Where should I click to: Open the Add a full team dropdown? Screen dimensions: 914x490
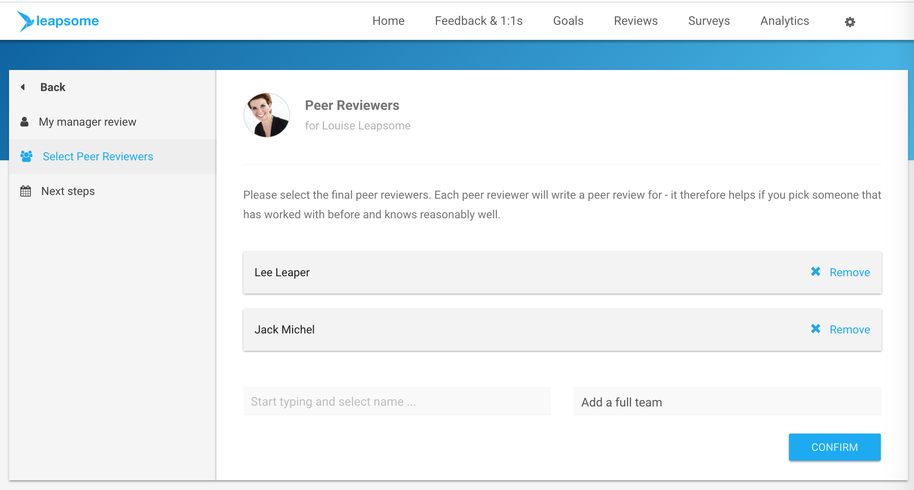[x=727, y=402]
